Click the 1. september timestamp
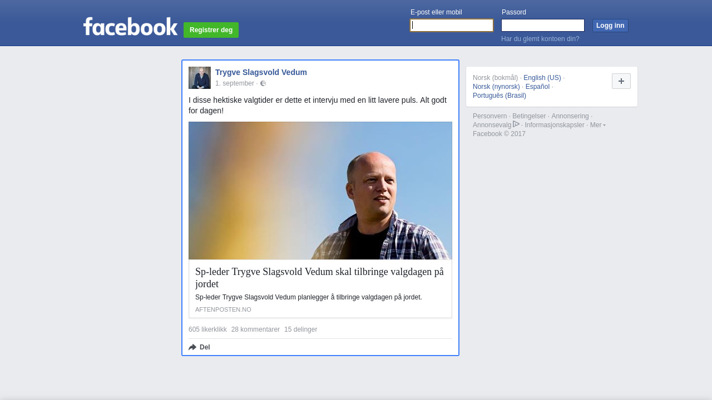The height and width of the screenshot is (400, 712). [235, 83]
